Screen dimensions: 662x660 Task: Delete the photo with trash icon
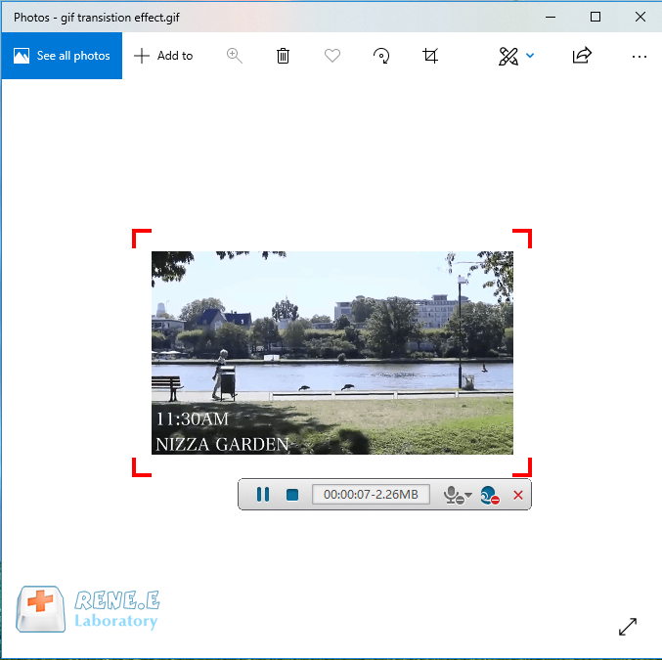[283, 56]
